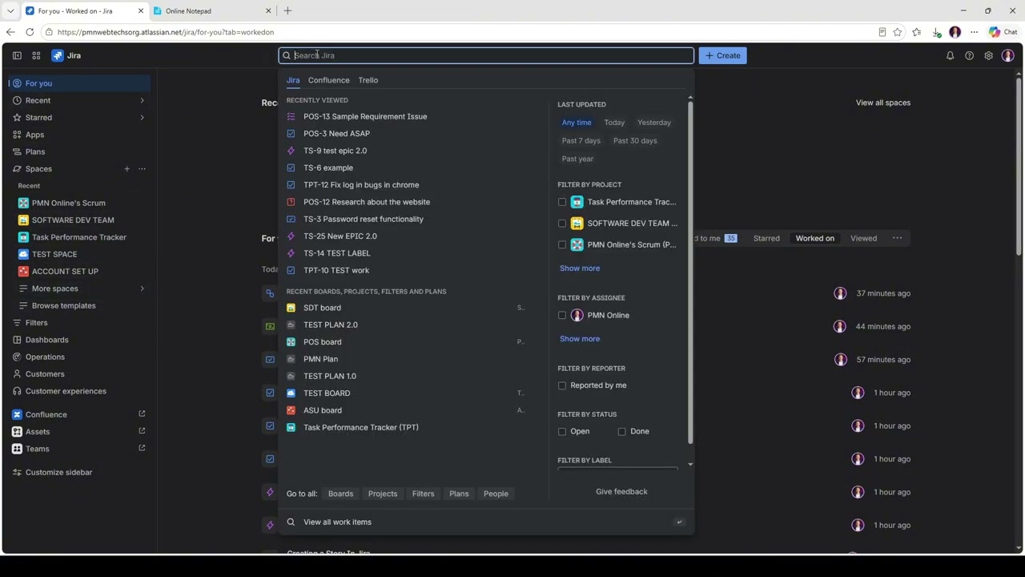Open Confluence from the sidebar
This screenshot has height=577, width=1025.
pyautogui.click(x=46, y=414)
